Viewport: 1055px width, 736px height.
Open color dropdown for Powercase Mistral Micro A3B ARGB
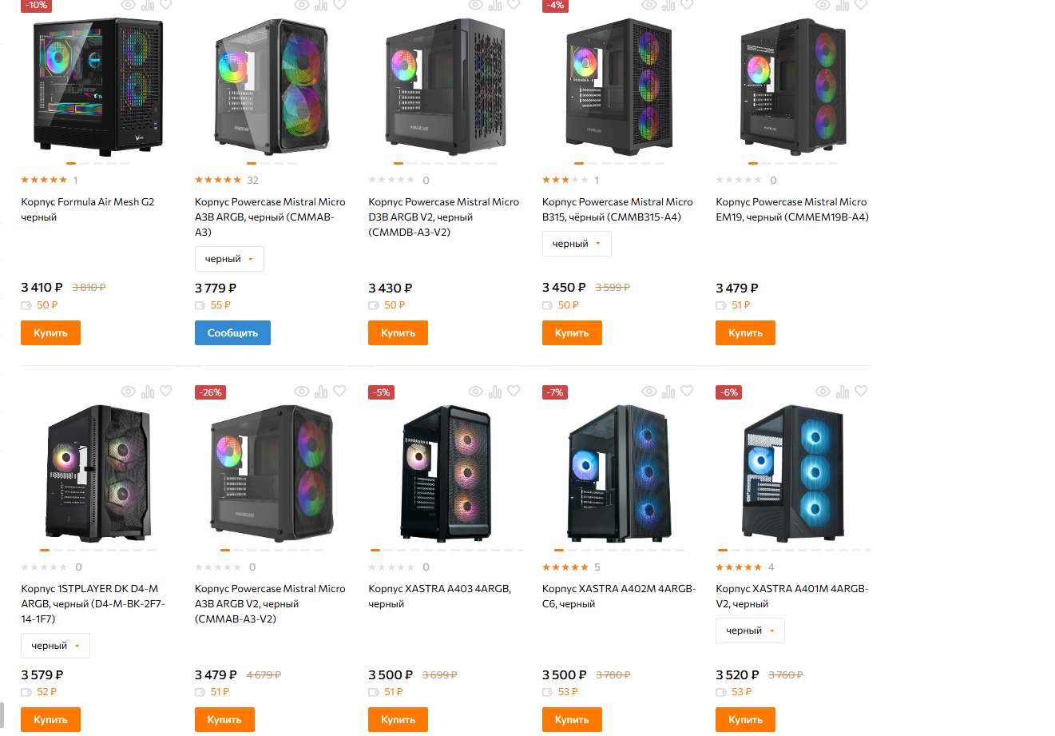229,259
